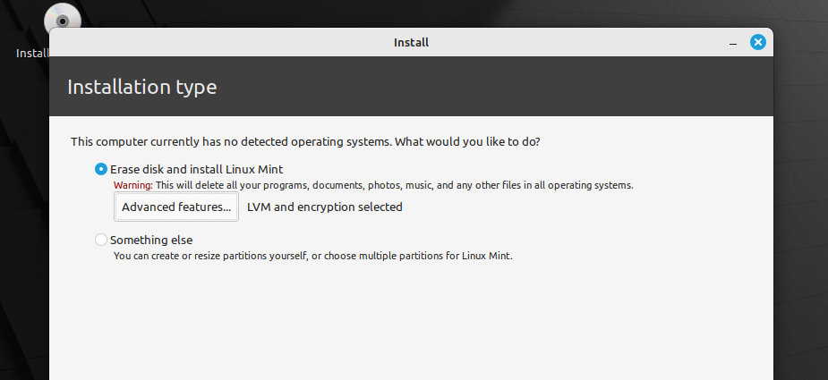
Task: Click the "Erase disk and install Linux Mint" label
Action: tap(196, 169)
